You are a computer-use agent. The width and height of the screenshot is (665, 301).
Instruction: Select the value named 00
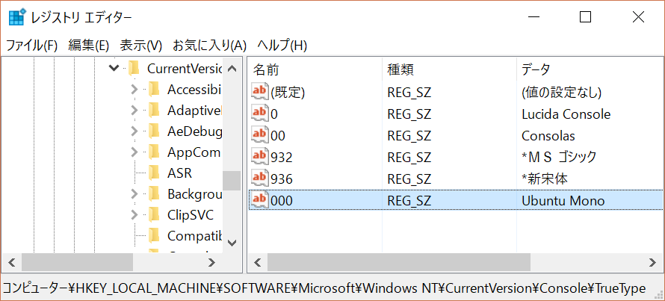278,136
